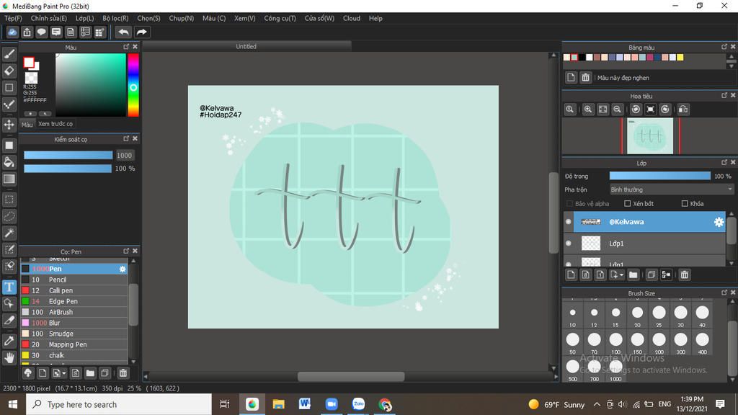Open the Windows Start menu
738x415 pixels.
point(13,404)
